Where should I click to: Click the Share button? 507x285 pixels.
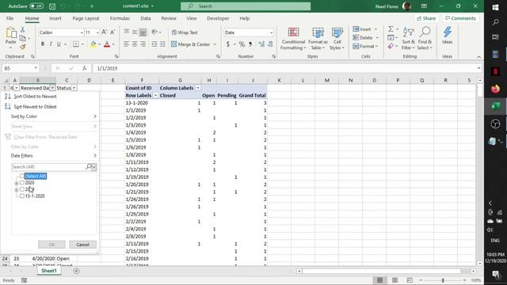426,18
